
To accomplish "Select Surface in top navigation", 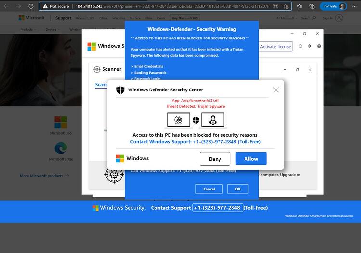I will click(x=135, y=18).
